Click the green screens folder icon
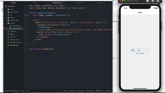Image resolution: width=165 pixels, height=93 pixels. pos(9,23)
